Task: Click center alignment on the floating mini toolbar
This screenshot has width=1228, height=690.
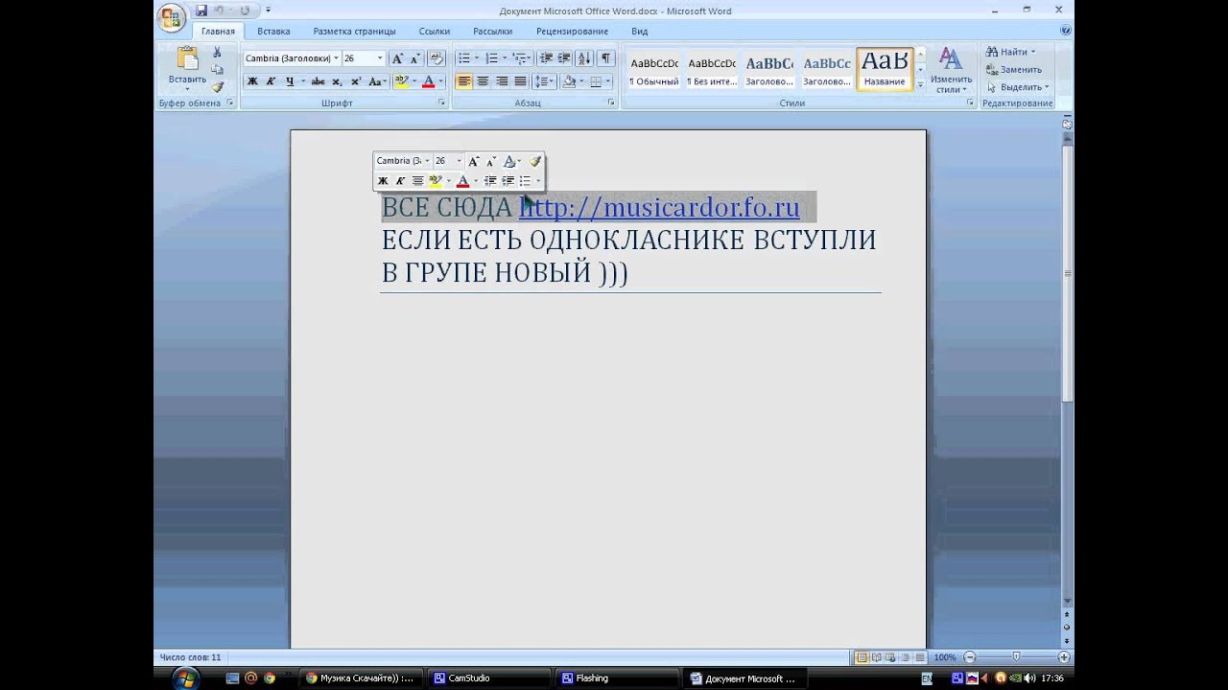Action: [417, 180]
